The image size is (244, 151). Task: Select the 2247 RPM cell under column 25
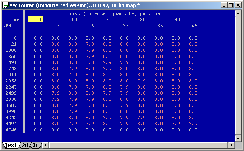[124, 87]
